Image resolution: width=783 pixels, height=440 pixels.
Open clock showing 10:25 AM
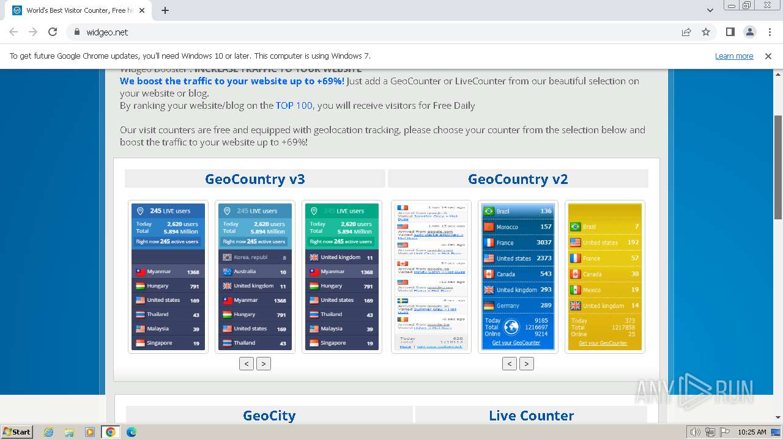click(x=752, y=432)
